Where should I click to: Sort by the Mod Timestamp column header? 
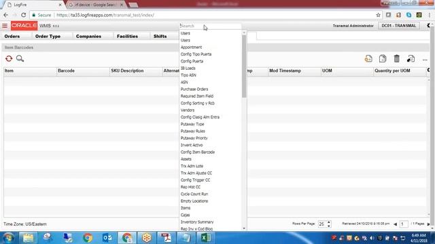[294, 70]
